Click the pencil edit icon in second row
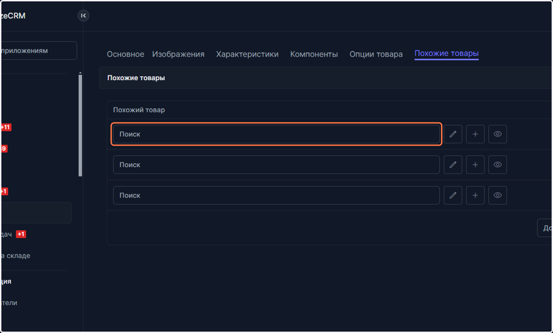The height and width of the screenshot is (333, 553). tap(453, 164)
